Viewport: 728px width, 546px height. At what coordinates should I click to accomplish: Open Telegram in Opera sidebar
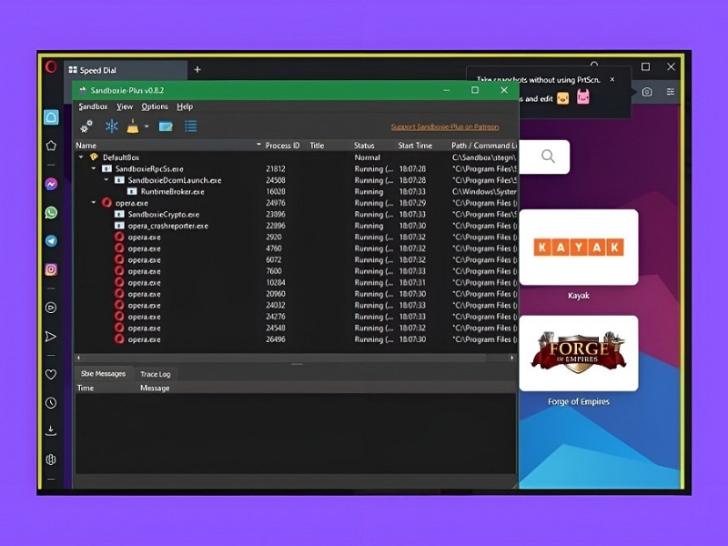point(51,241)
